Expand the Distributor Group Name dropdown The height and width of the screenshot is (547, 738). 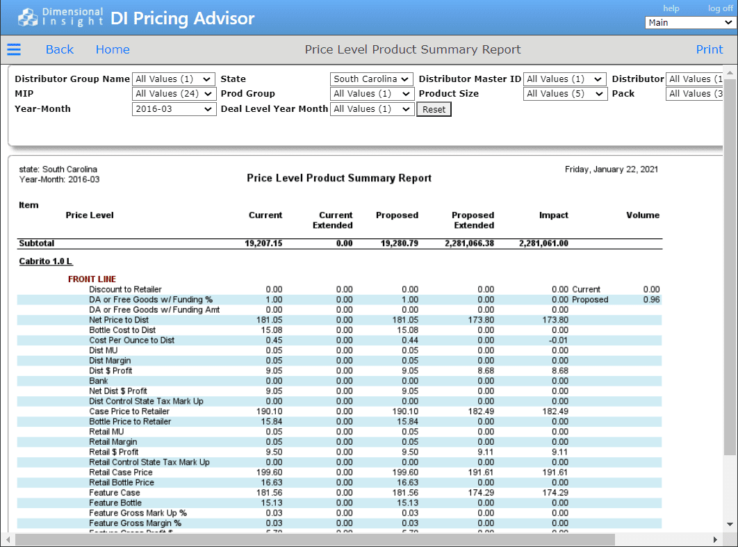[174, 79]
